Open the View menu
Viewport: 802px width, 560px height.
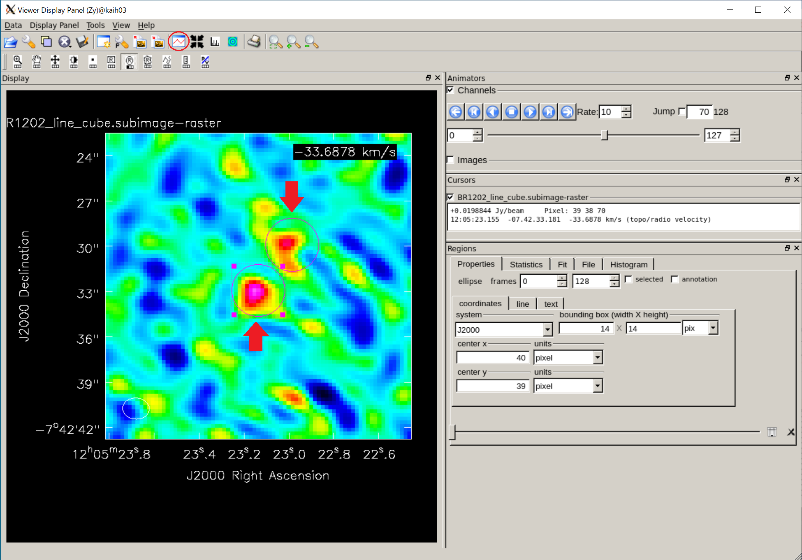pyautogui.click(x=121, y=25)
